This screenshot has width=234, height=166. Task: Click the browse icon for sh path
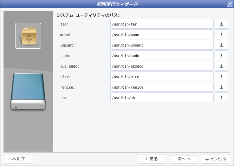pyautogui.click(x=221, y=97)
